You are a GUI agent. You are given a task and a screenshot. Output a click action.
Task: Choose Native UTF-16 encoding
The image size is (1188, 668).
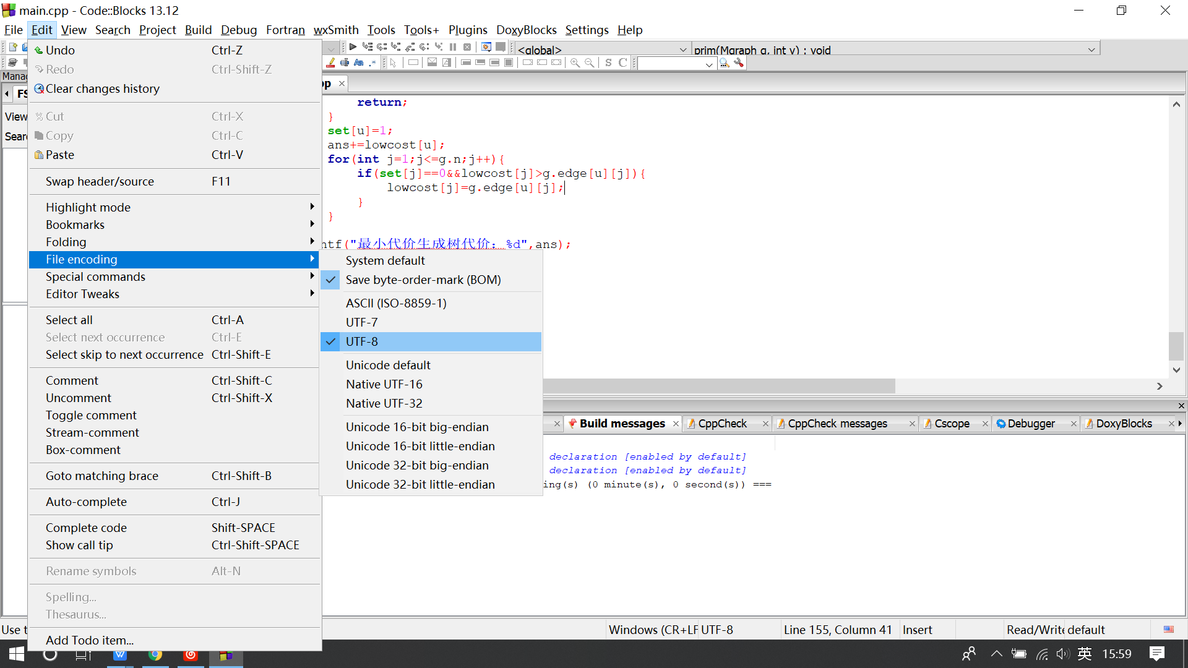point(431,384)
